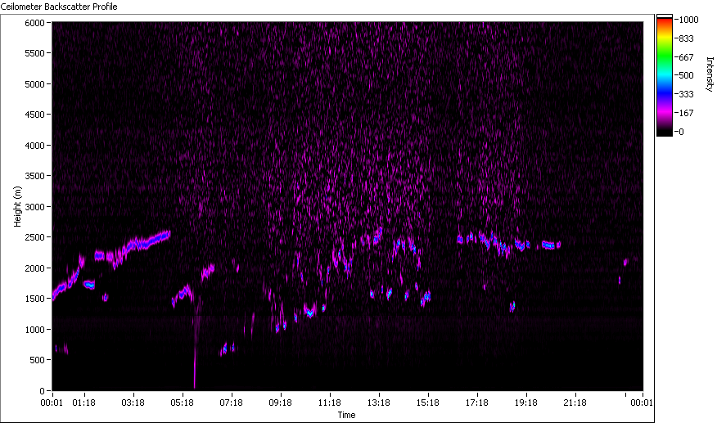
Task: Click the 13:18 time label
Action: [379, 403]
